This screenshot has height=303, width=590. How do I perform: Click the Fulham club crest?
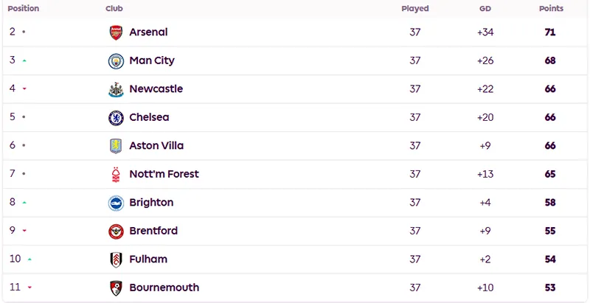click(116, 260)
